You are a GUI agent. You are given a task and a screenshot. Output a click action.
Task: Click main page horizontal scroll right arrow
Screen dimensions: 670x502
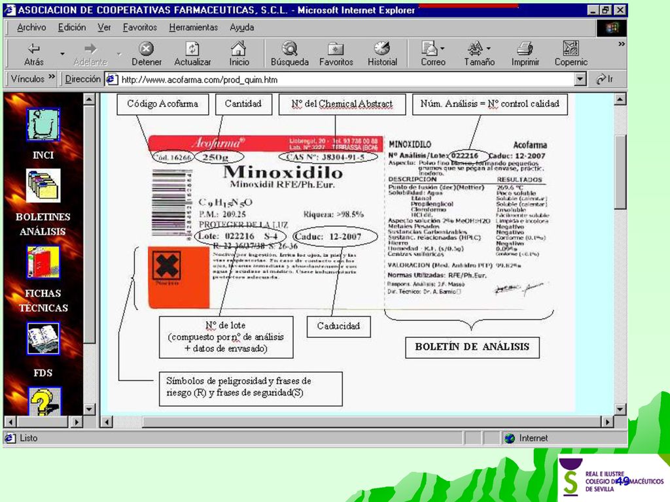click(x=607, y=422)
